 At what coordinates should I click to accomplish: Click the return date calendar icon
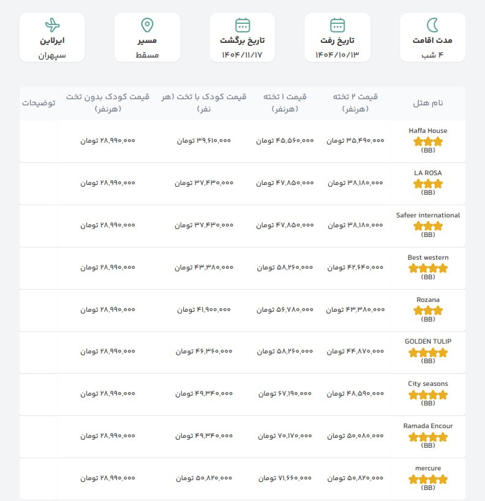(x=242, y=25)
